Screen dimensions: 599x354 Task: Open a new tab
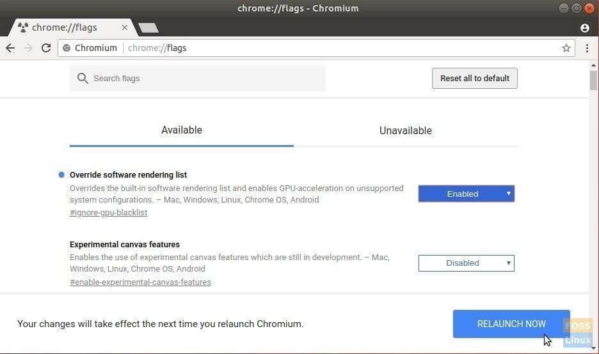[x=148, y=27]
